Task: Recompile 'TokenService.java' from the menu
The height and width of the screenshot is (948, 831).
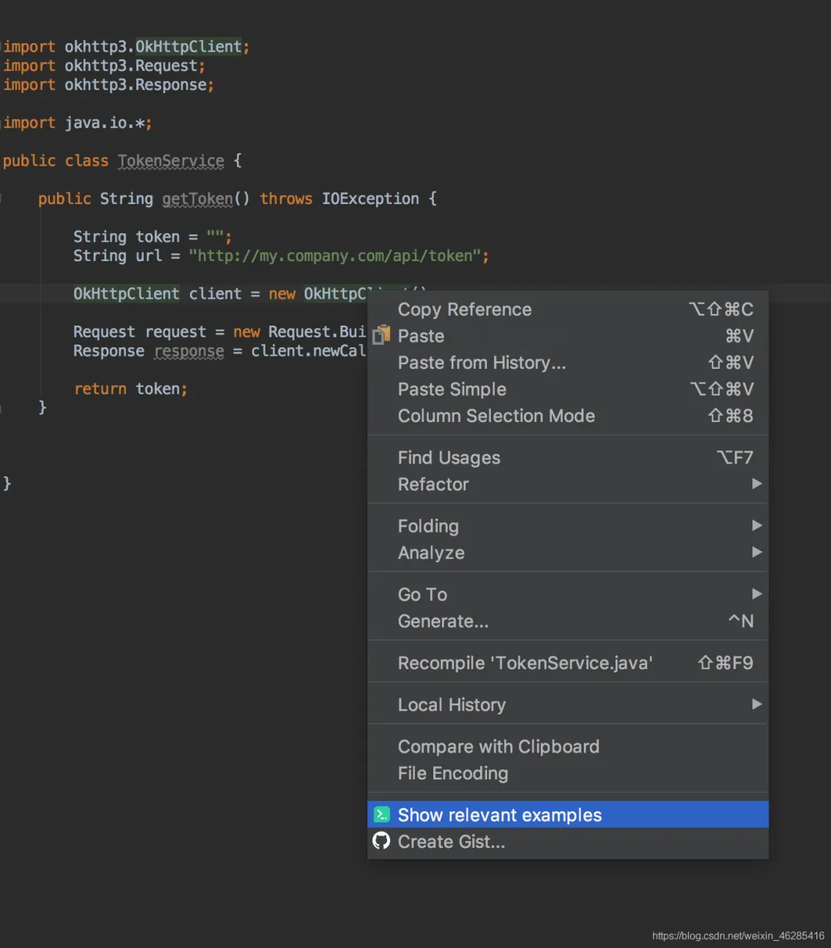Action: point(568,662)
